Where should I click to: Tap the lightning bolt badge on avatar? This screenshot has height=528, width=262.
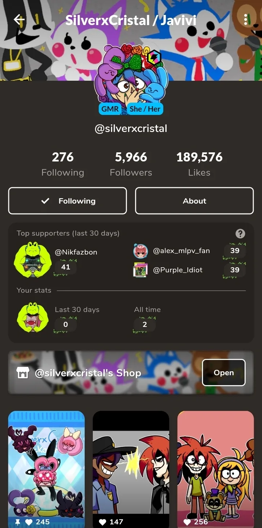click(x=154, y=57)
